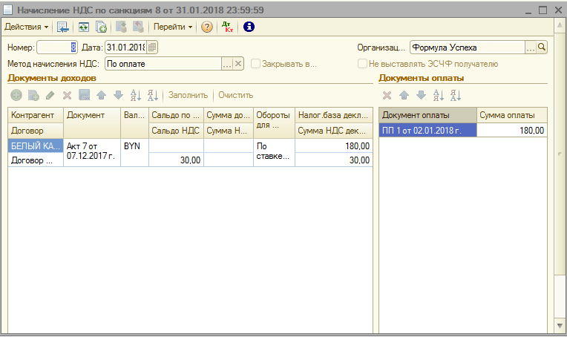Screen dimensions: 567x337
Task: Enable Не выставлять ЭСЧФ получателю checkbox
Action: 362,64
